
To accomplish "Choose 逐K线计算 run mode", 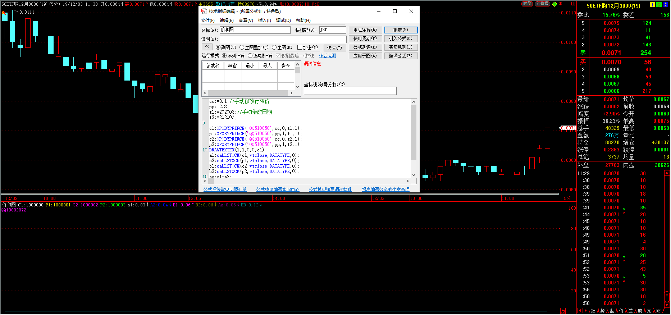I will (x=250, y=56).
